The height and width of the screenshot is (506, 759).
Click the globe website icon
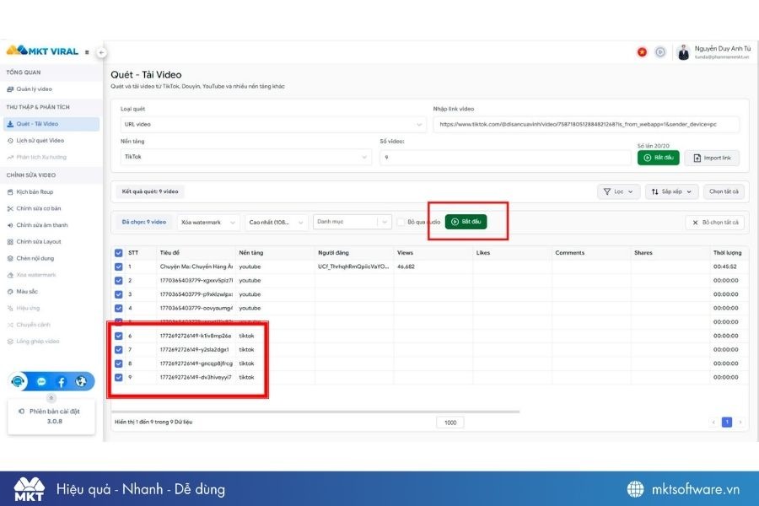[81, 381]
